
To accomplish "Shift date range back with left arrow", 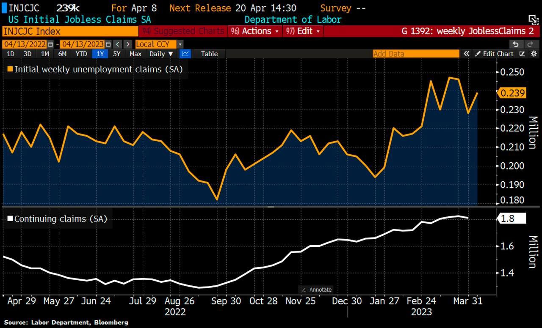I will (x=118, y=44).
